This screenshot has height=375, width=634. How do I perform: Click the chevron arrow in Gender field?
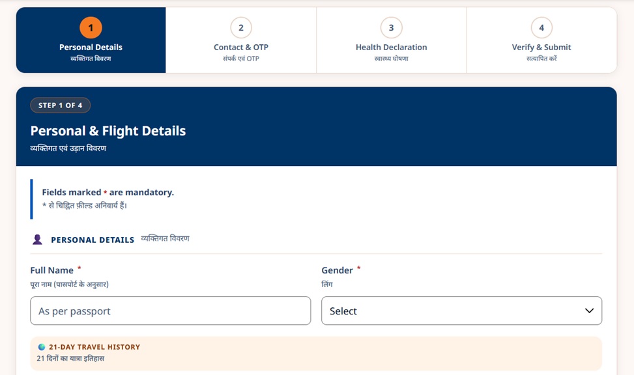click(x=589, y=311)
